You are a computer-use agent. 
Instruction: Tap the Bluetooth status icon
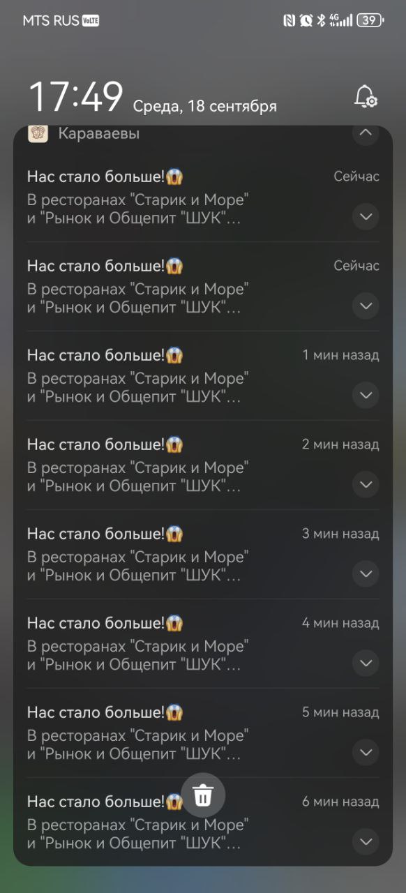coord(322,20)
